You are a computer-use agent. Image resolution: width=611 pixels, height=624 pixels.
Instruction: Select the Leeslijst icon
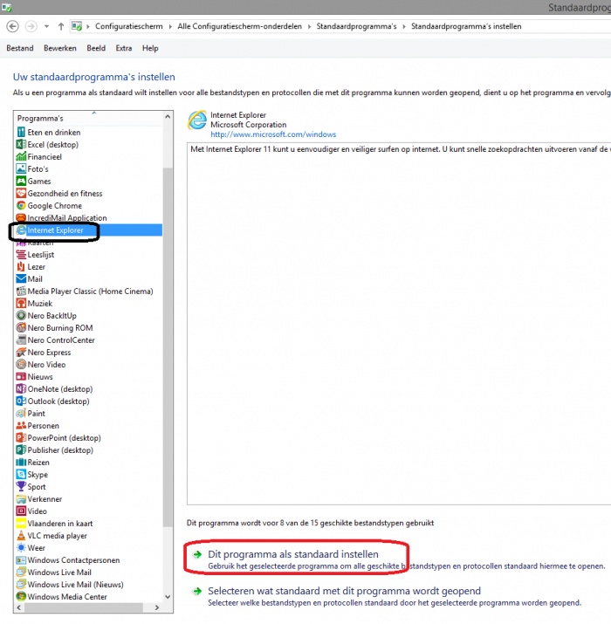21,255
